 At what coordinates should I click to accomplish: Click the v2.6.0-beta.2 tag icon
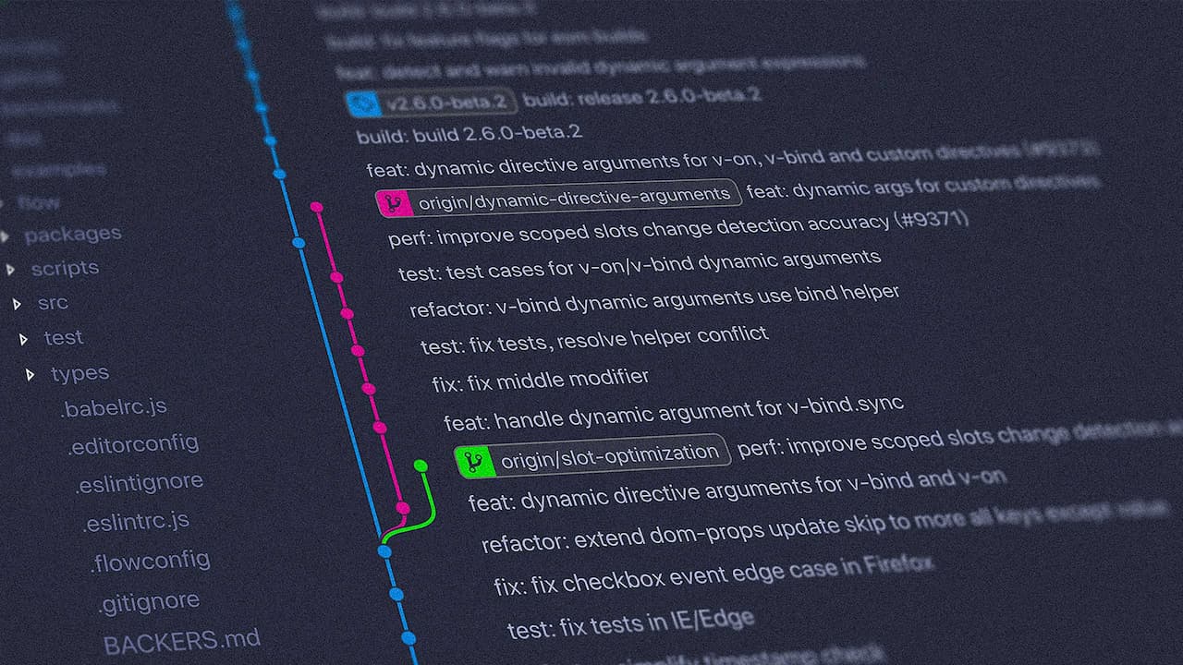(364, 103)
